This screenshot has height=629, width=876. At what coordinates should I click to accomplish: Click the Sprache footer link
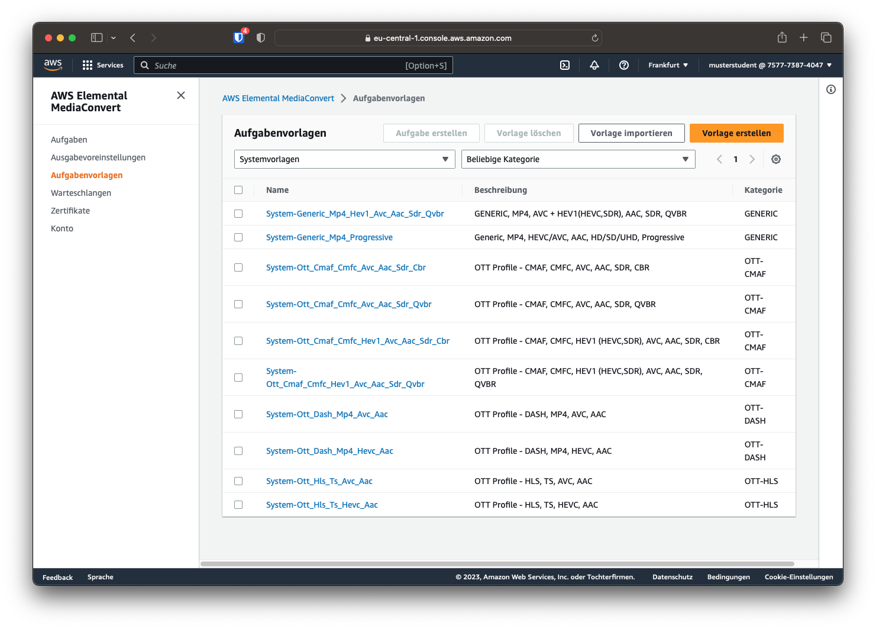pos(101,577)
